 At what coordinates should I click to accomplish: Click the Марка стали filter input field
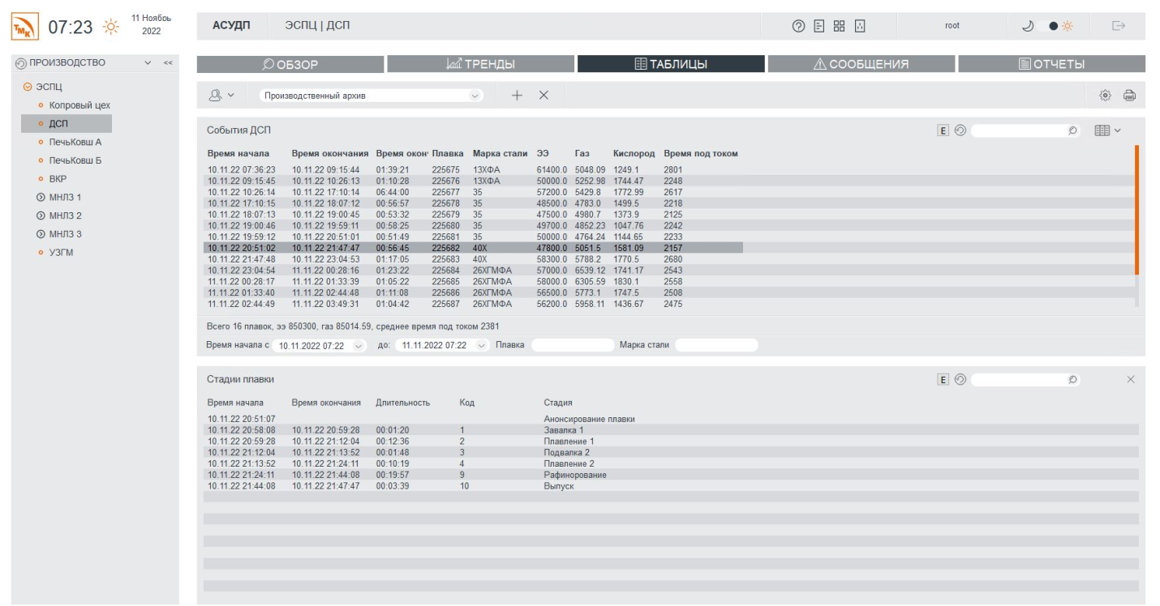tap(715, 346)
